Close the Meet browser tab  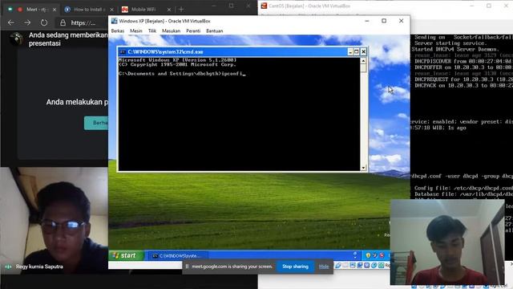pos(55,10)
